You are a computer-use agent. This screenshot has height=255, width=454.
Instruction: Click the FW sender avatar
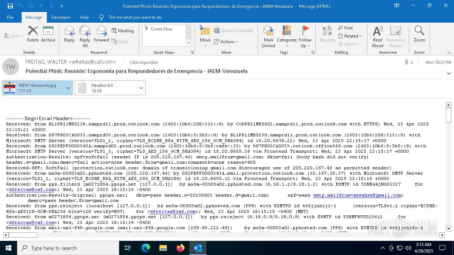pos(11,67)
